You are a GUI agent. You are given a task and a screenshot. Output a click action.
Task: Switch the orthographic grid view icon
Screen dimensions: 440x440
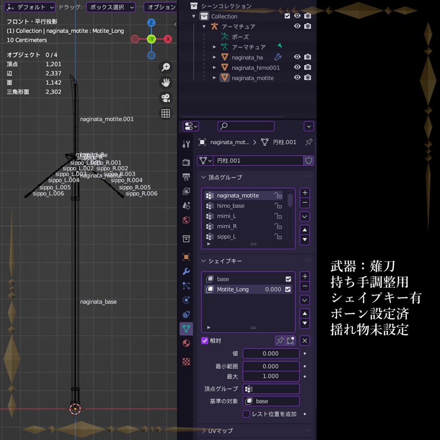pos(165,113)
